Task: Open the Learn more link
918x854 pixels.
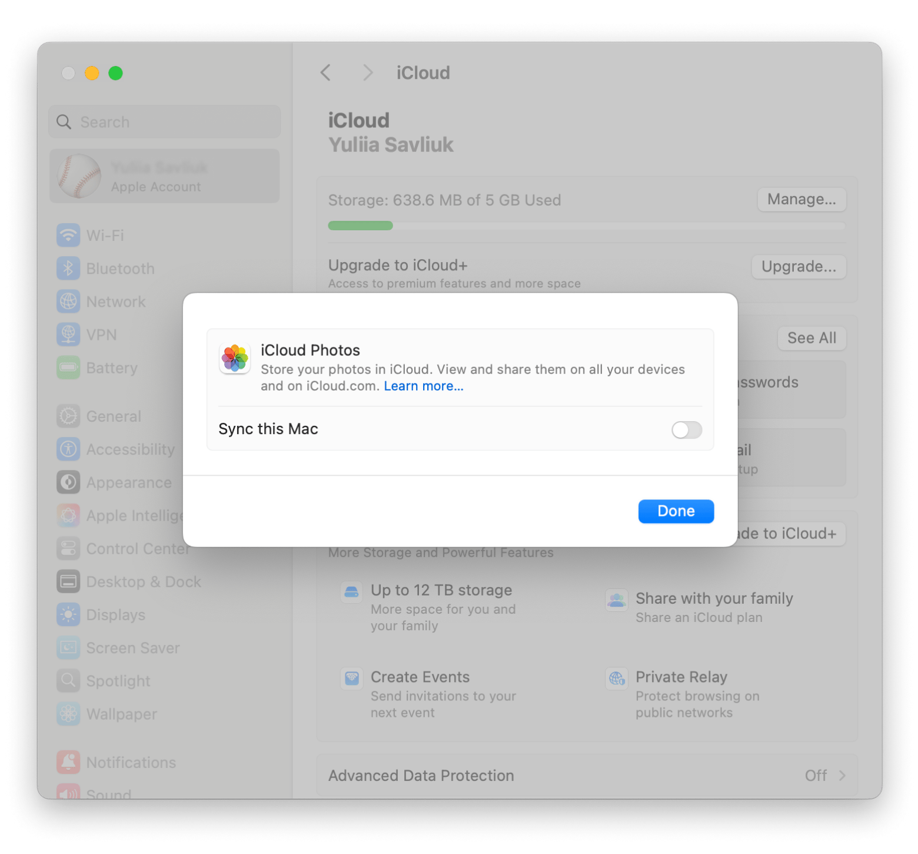Action: point(423,386)
